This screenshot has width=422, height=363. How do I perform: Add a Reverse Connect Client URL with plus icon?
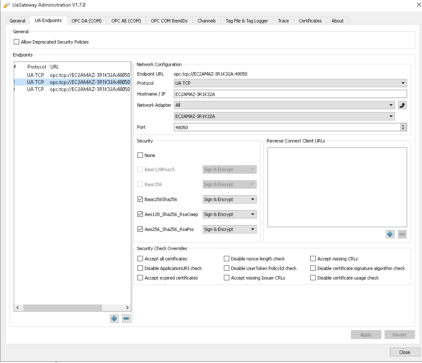coord(390,234)
